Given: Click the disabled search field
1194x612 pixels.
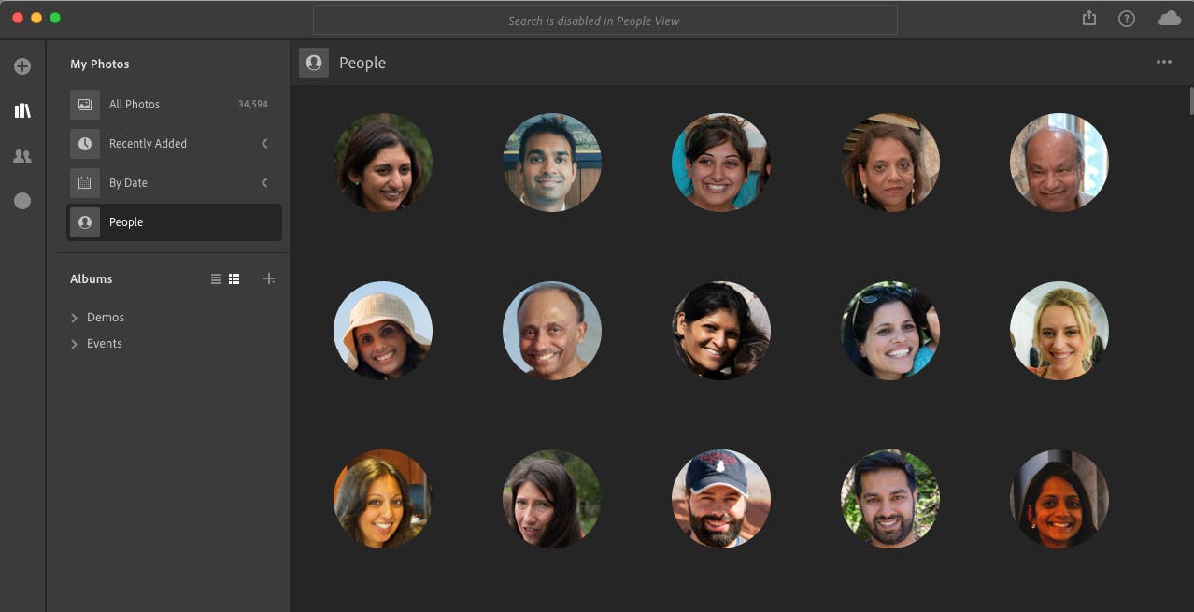Looking at the screenshot, I should [x=604, y=20].
